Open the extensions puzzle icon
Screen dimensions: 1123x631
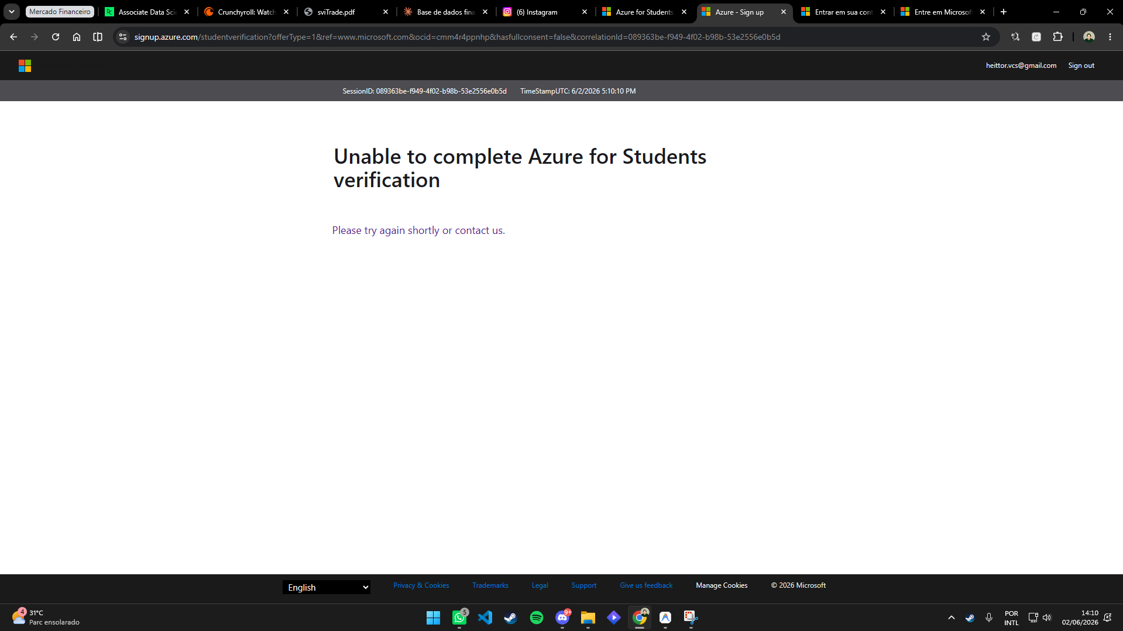pos(1057,37)
